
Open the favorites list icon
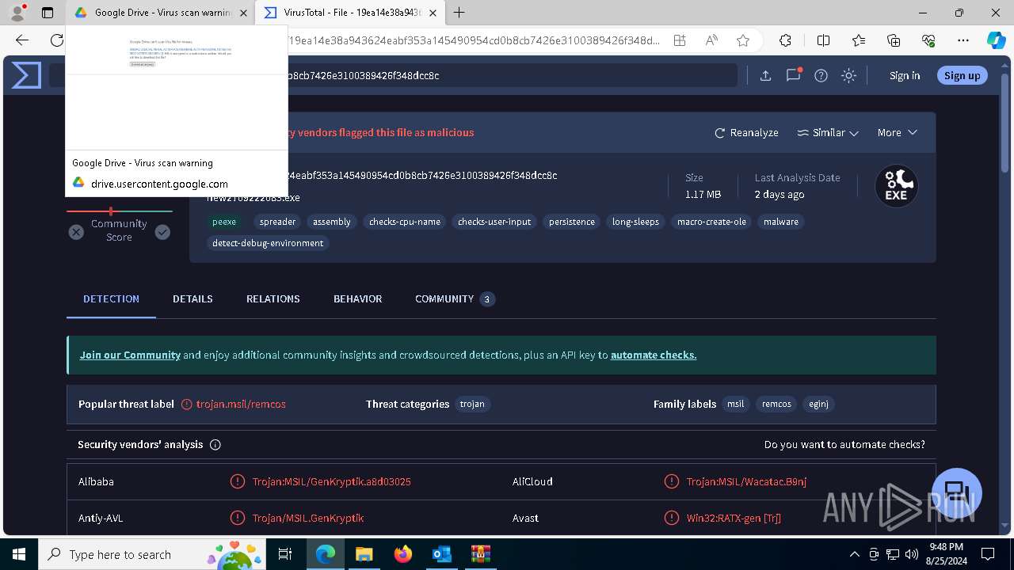(859, 40)
